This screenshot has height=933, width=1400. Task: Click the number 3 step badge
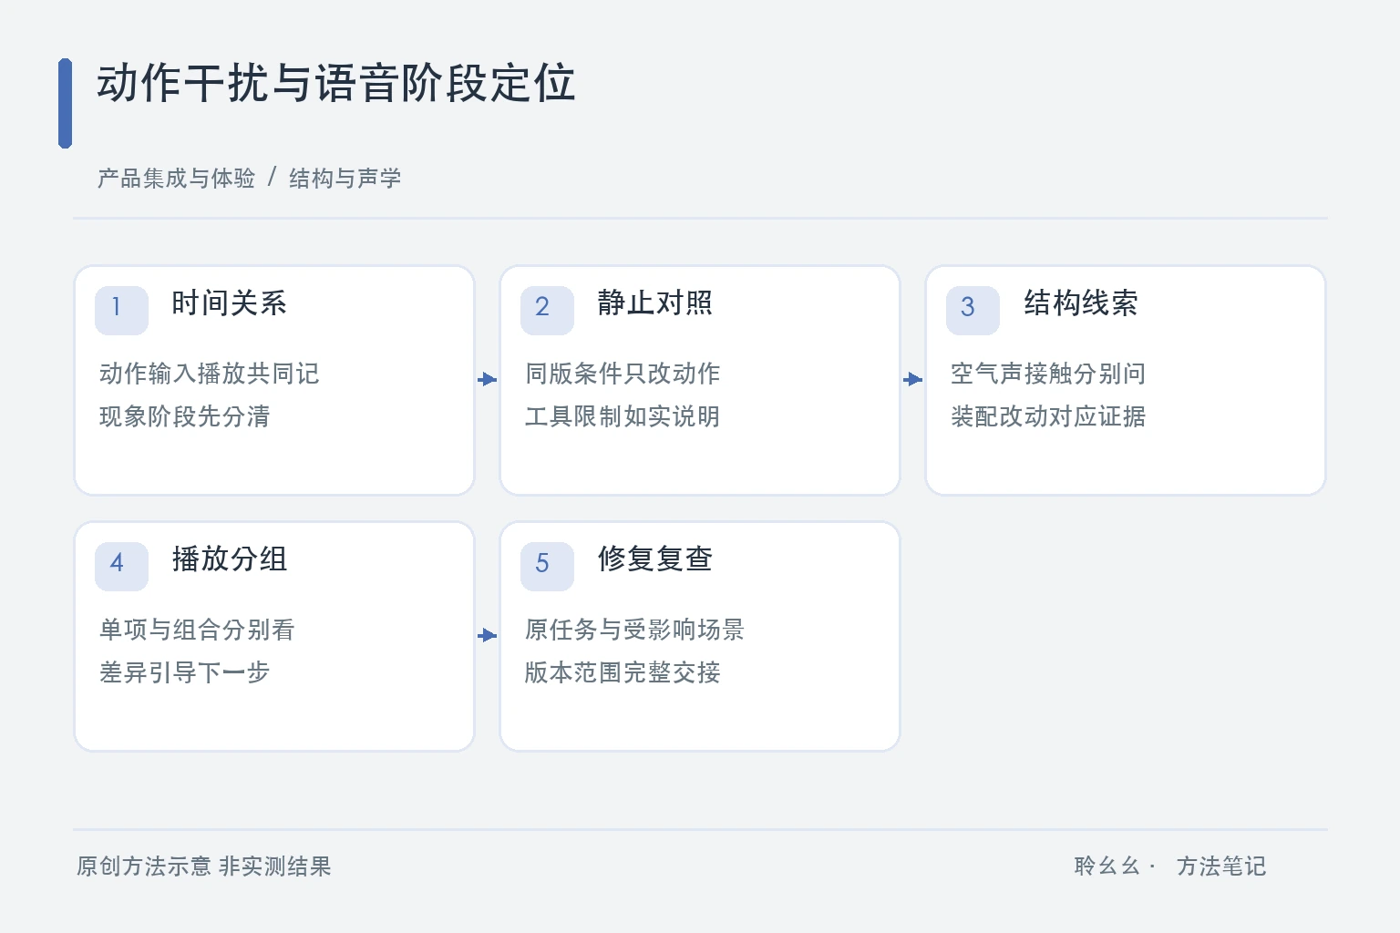pos(973,311)
